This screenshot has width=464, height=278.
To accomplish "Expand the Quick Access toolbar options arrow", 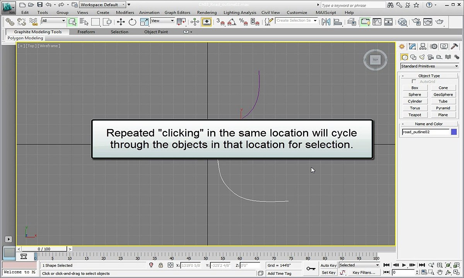I will [x=129, y=5].
